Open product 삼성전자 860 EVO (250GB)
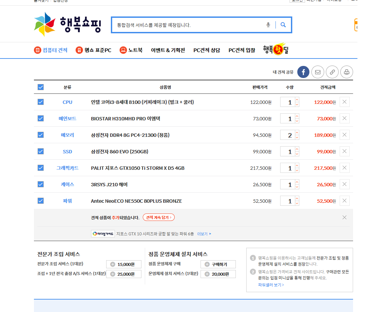Image resolution: width=387 pixels, height=312 pixels. 120,151
